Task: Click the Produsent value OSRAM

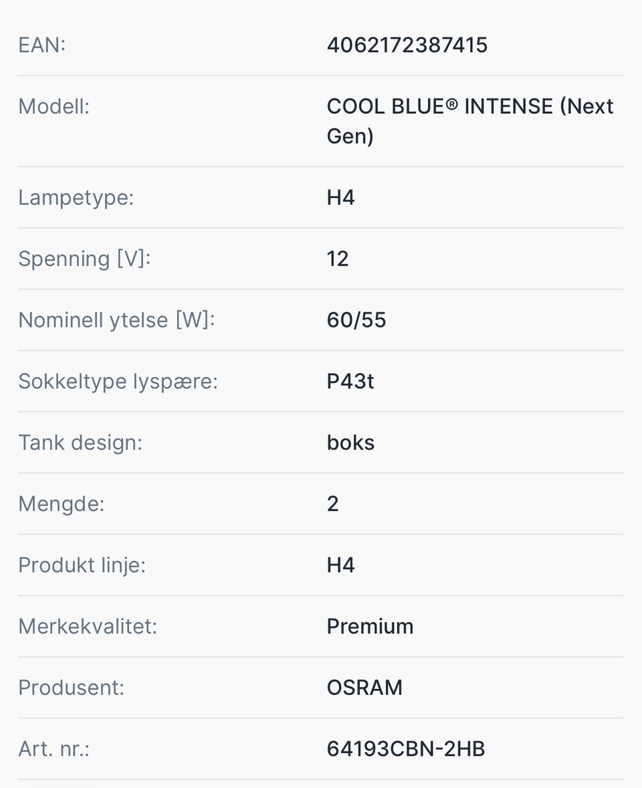Action: pos(365,688)
